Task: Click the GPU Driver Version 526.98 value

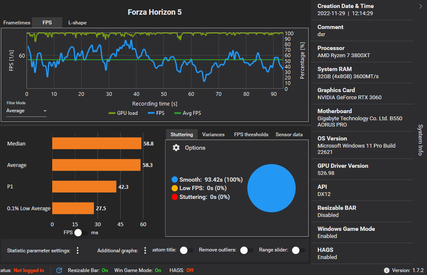Action: pos(326,173)
